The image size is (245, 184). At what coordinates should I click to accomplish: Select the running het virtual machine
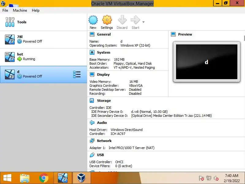tap(43, 57)
